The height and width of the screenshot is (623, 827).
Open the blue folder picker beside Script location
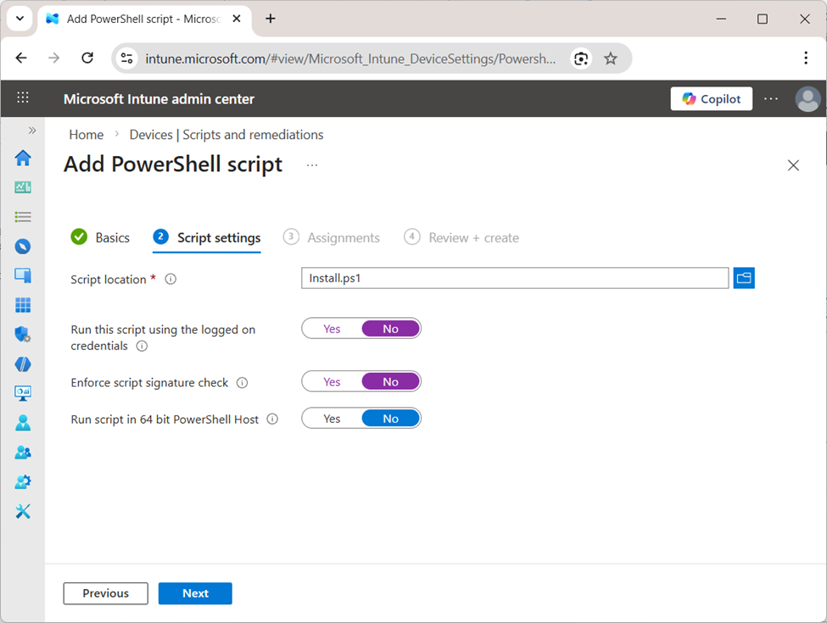tap(744, 278)
